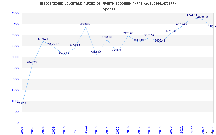Select the 2647.22 data label
The image size is (216, 135).
point(32,62)
